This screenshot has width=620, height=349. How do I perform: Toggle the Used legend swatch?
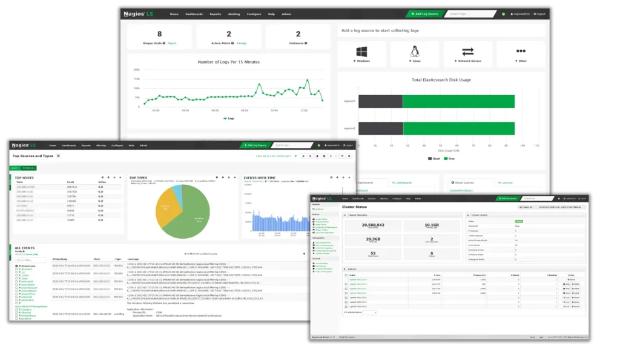[x=430, y=159]
